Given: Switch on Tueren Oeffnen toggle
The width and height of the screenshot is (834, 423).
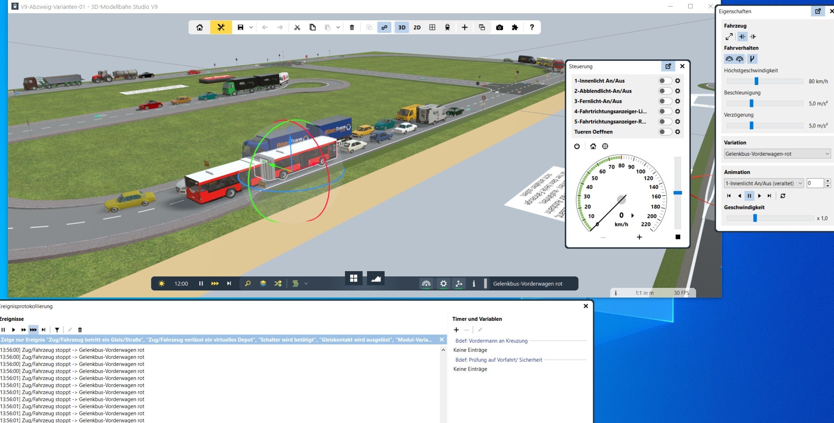Looking at the screenshot, I should [x=665, y=132].
